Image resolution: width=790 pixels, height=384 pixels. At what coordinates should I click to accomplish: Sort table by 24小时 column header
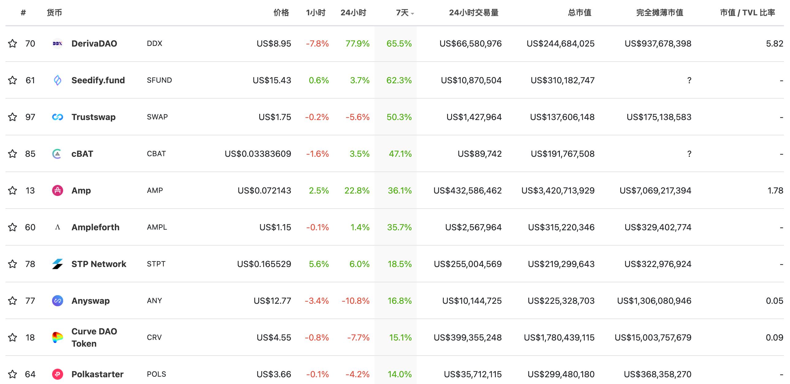(353, 13)
